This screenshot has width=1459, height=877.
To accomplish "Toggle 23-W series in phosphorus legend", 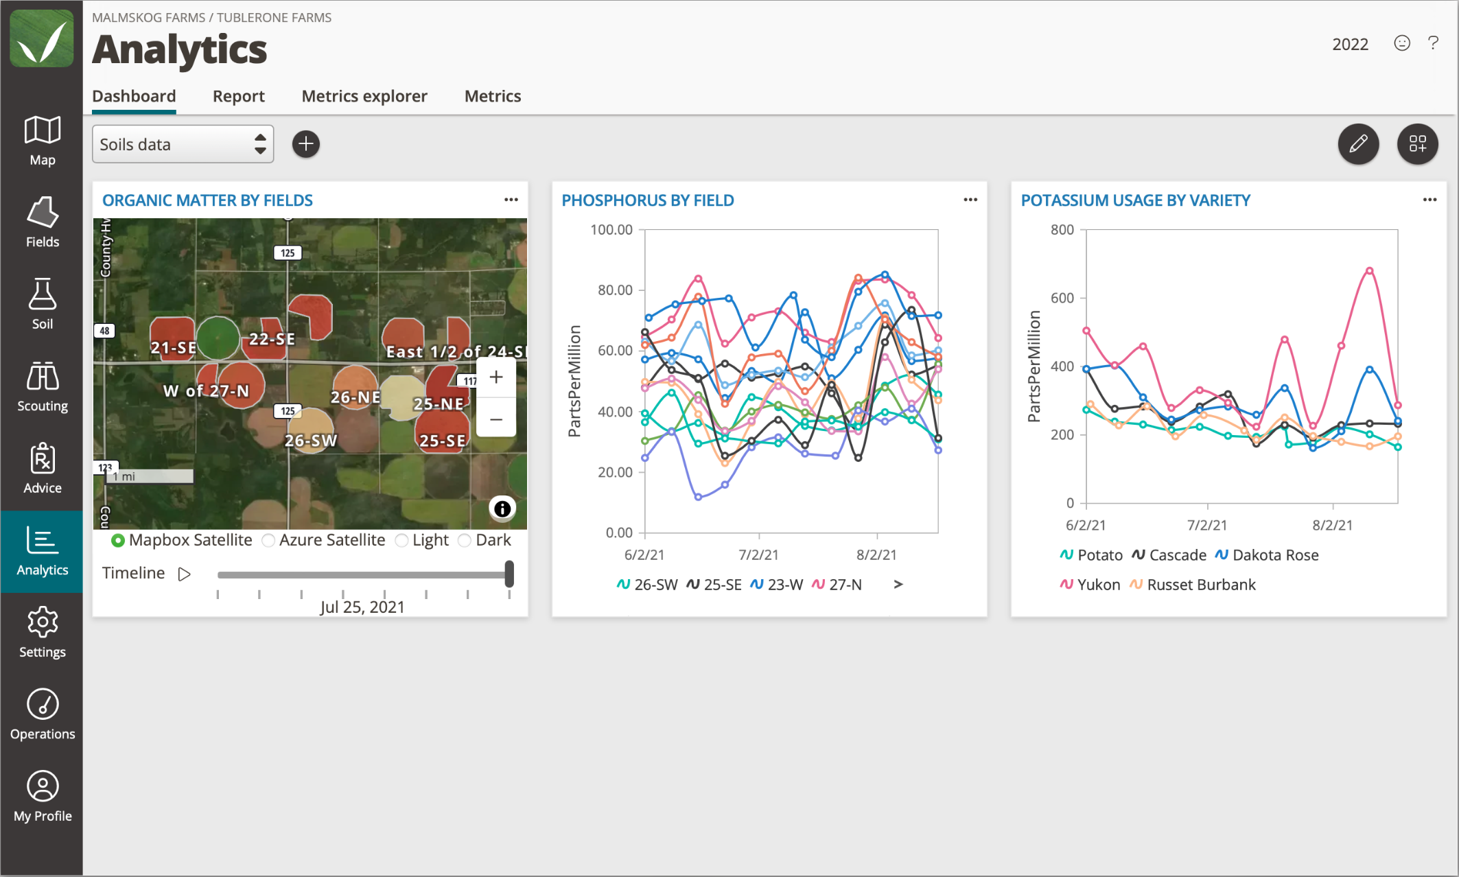I will (x=776, y=585).
